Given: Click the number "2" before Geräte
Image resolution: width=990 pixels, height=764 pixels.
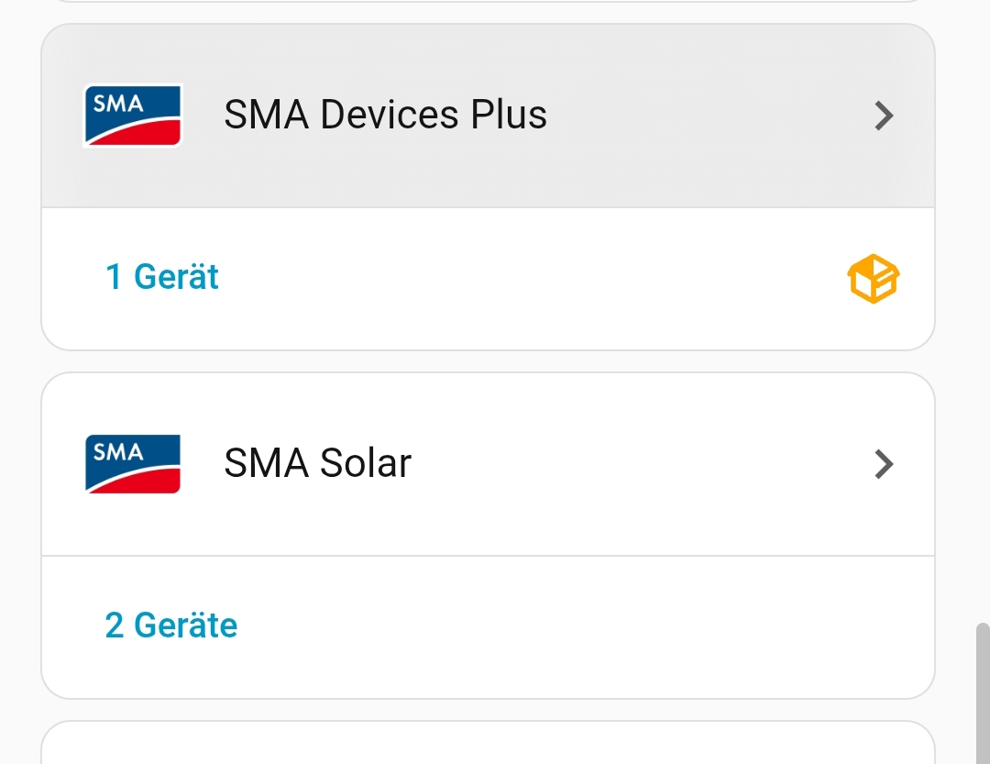Looking at the screenshot, I should [114, 626].
